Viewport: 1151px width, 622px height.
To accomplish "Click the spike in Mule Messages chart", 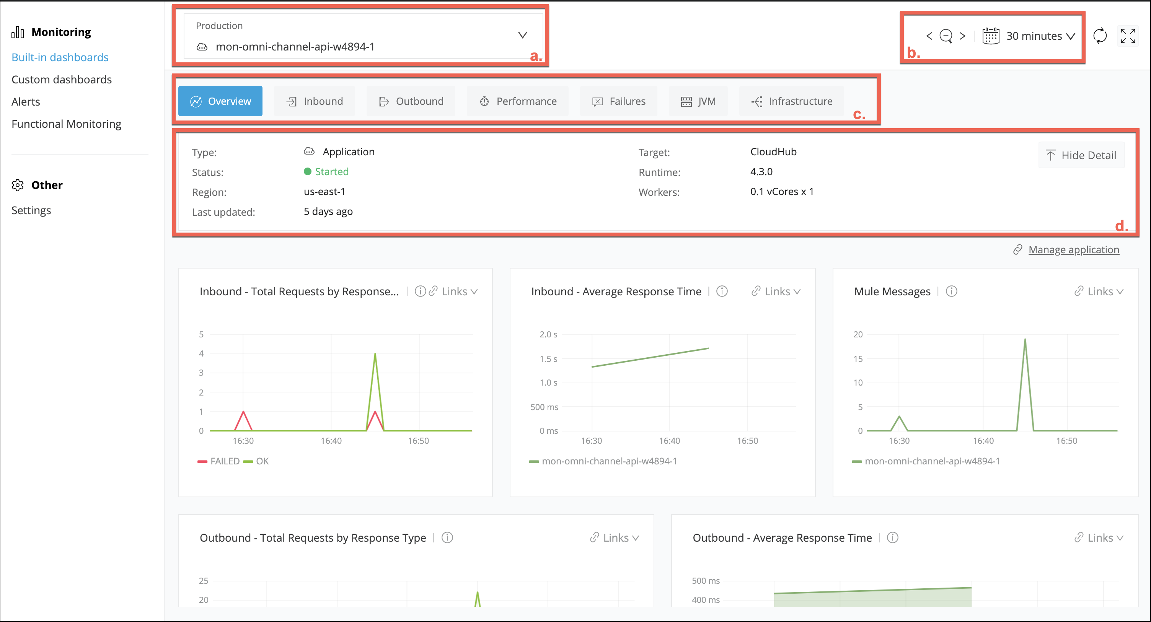I will click(1025, 340).
